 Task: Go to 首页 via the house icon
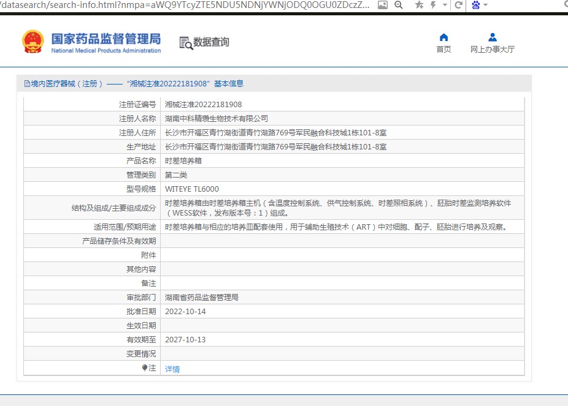443,37
